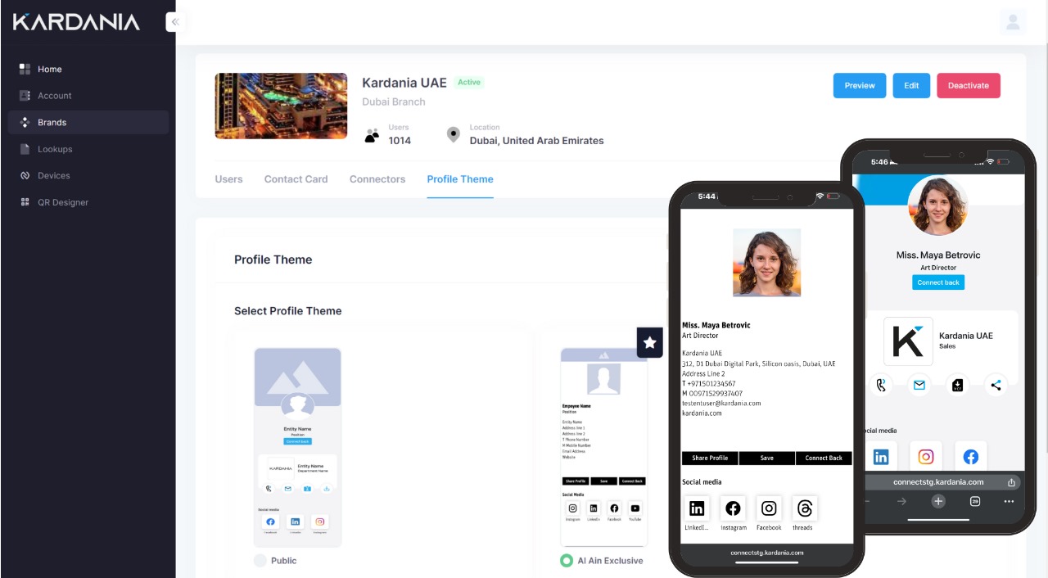Open the user avatar menu in header
The image size is (1048, 578).
(1013, 22)
